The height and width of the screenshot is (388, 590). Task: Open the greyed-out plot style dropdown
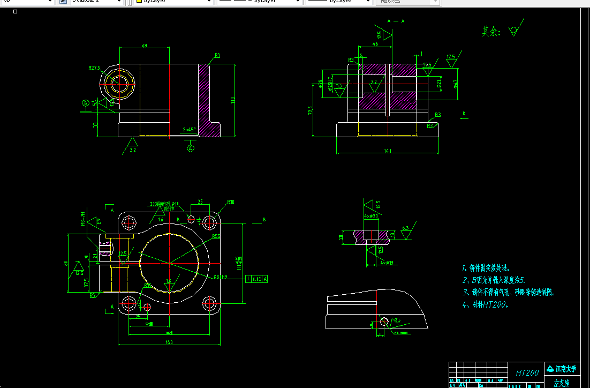[407, 2]
